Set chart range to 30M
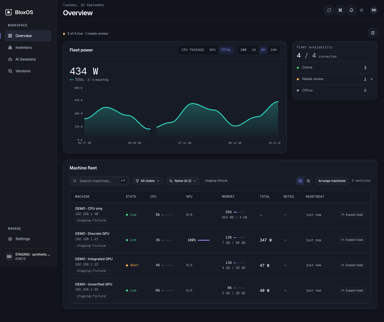 click(243, 50)
